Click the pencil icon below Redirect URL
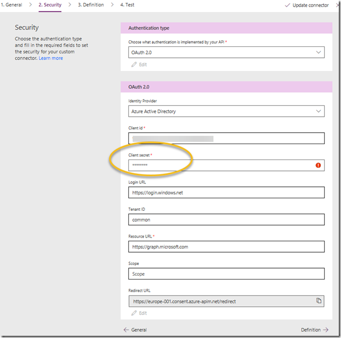The image size is (341, 338). [134, 313]
